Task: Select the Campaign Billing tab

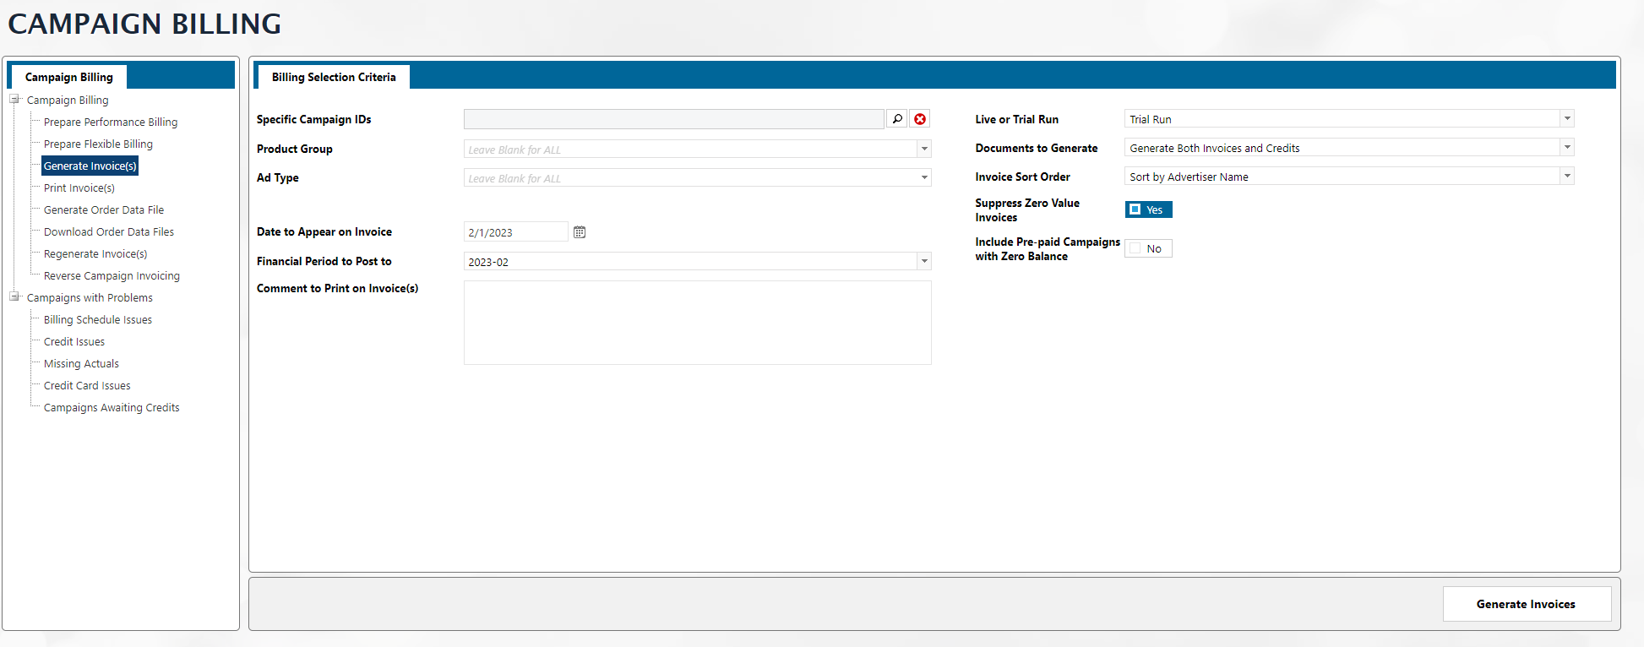Action: coord(69,77)
